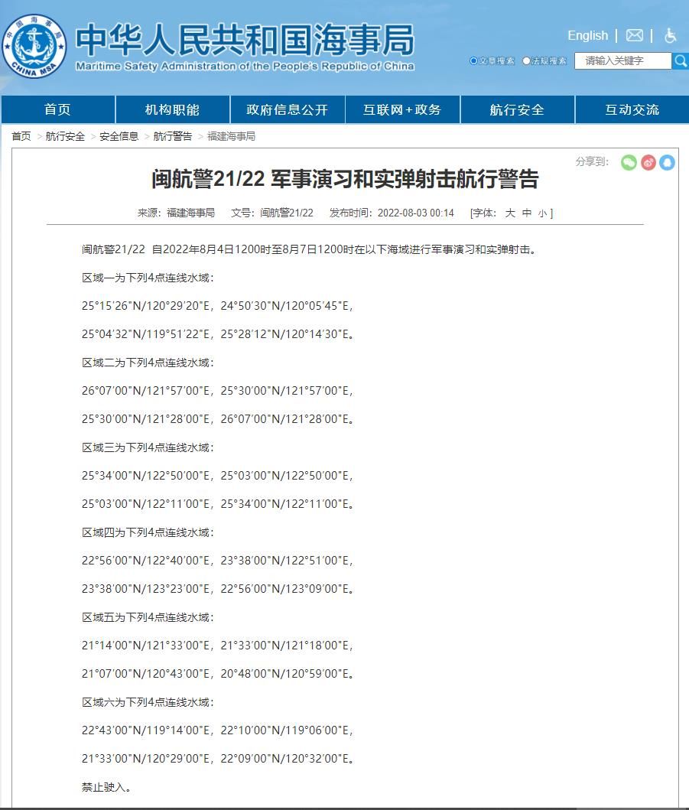This screenshot has width=689, height=810.
Task: Select the 法规搜索 radio button
Action: (x=526, y=60)
